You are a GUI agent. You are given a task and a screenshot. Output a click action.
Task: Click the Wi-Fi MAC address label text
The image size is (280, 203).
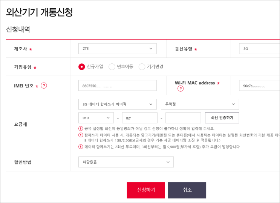[x=195, y=83]
